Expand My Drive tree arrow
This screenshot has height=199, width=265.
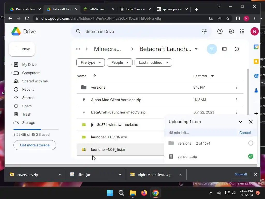12,65
